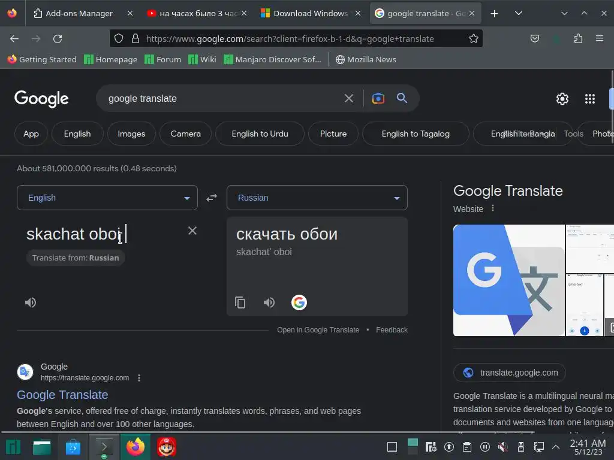Image resolution: width=614 pixels, height=460 pixels.
Task: Launch the file manager from taskbar
Action: pos(42,447)
